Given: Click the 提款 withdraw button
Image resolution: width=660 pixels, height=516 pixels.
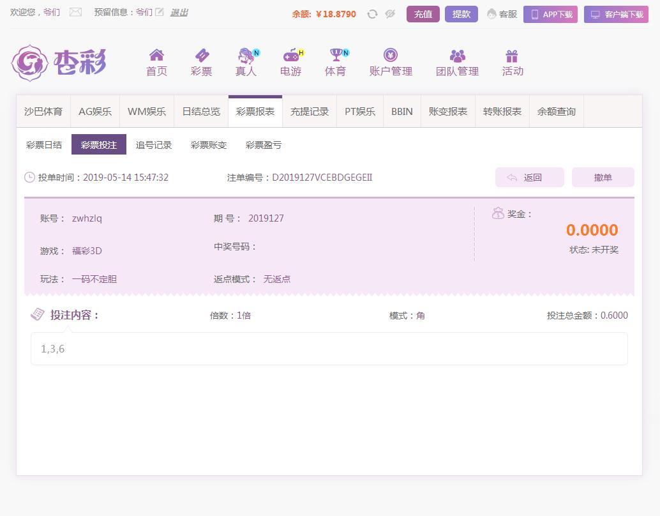Looking at the screenshot, I should [x=461, y=14].
